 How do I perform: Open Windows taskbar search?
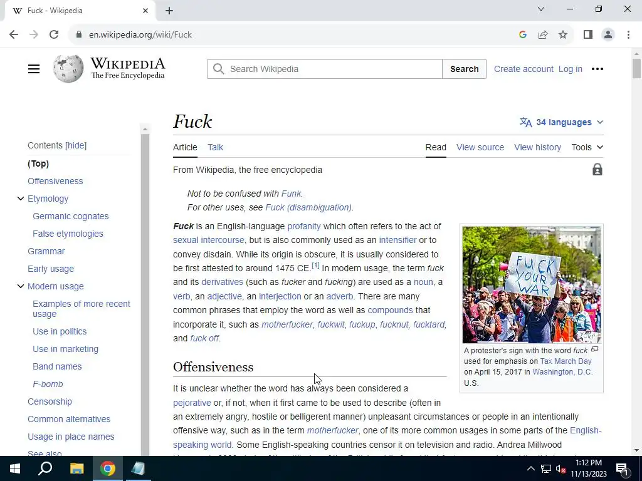45,468
